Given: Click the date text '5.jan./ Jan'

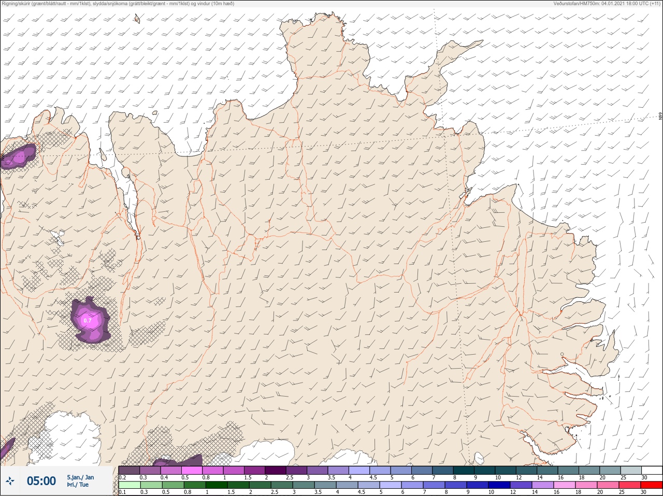Looking at the screenshot, I should pyautogui.click(x=80, y=477).
